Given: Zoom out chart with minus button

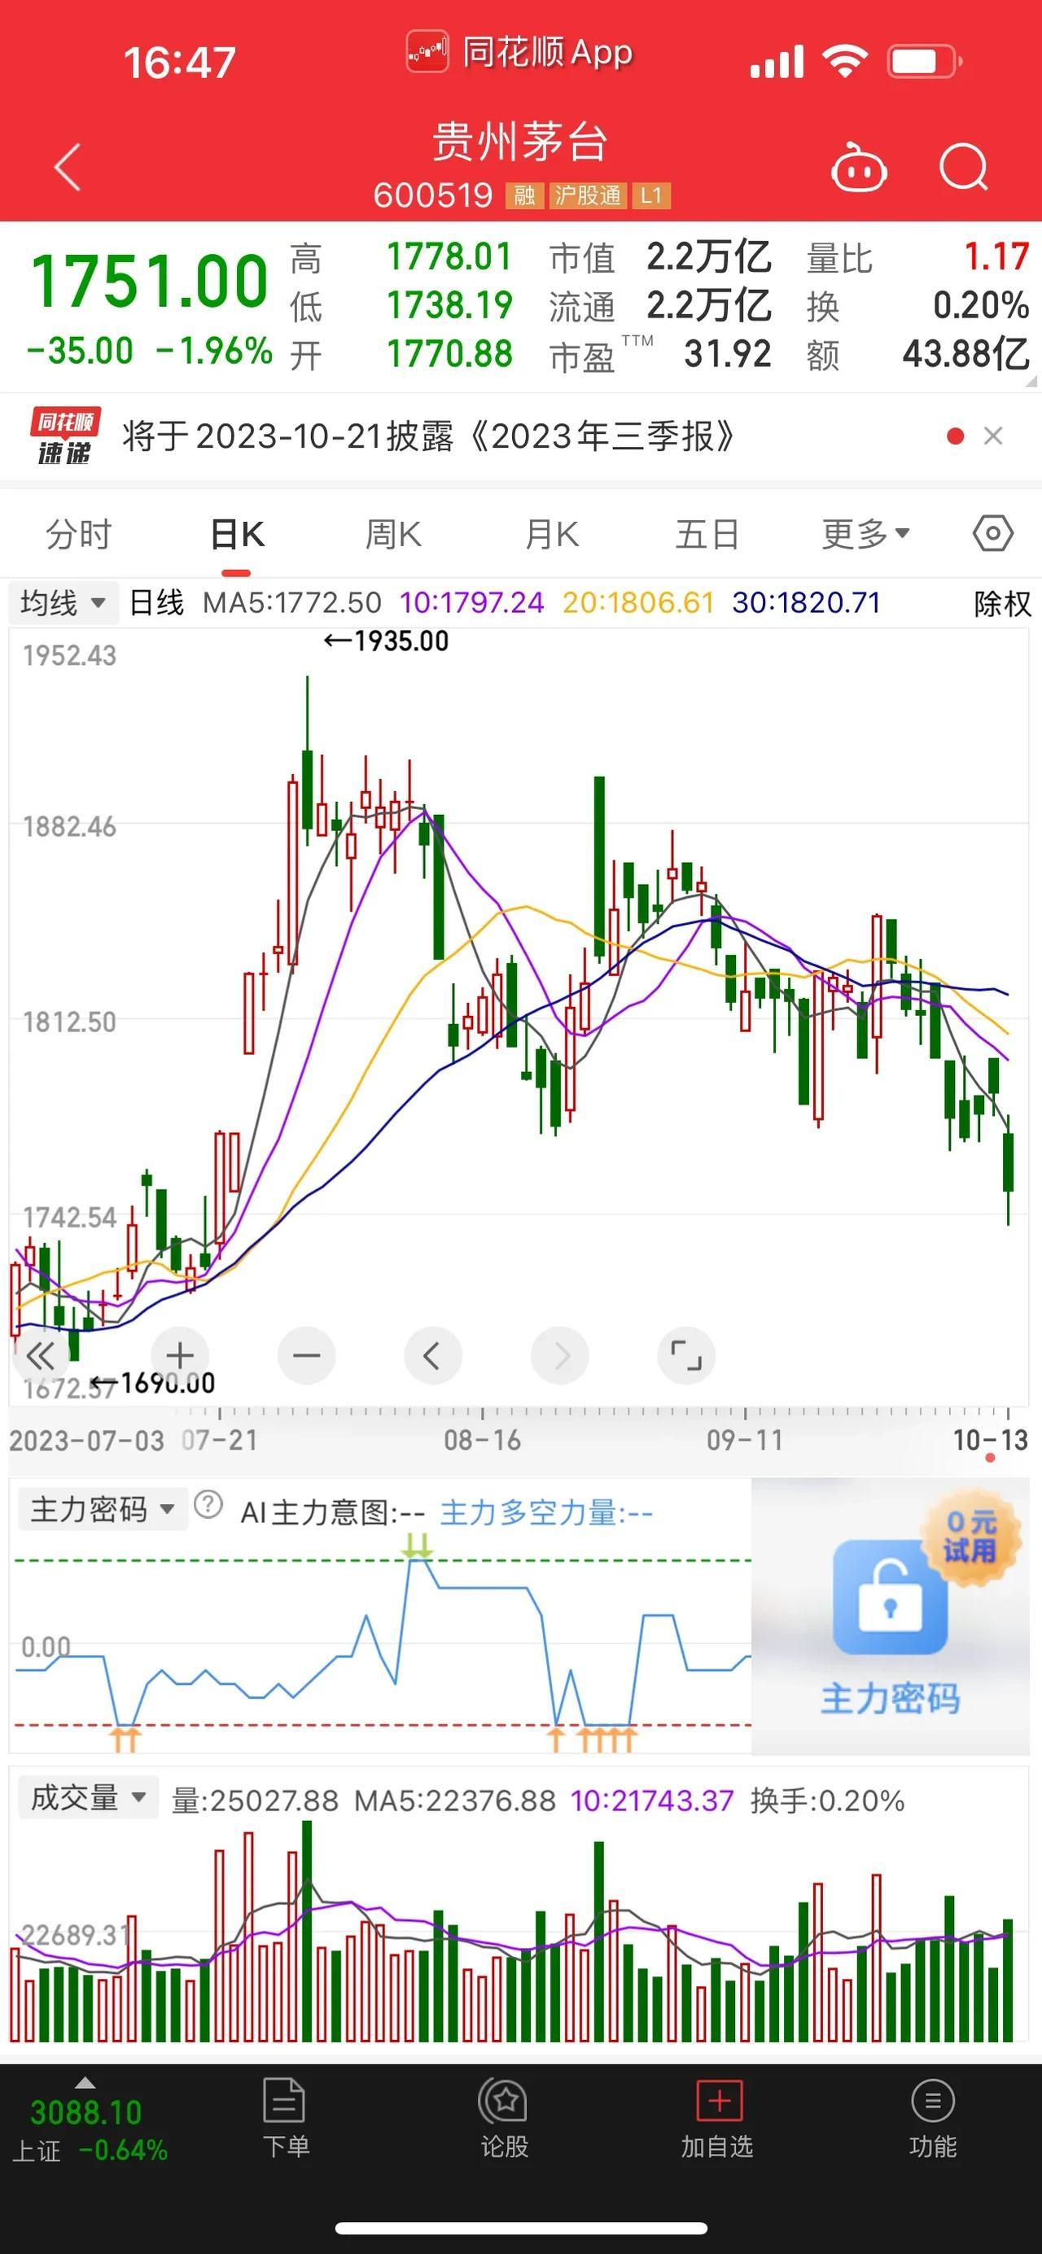Looking at the screenshot, I should point(306,1356).
